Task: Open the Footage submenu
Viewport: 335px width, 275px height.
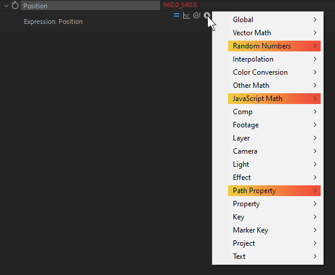Action: click(274, 125)
